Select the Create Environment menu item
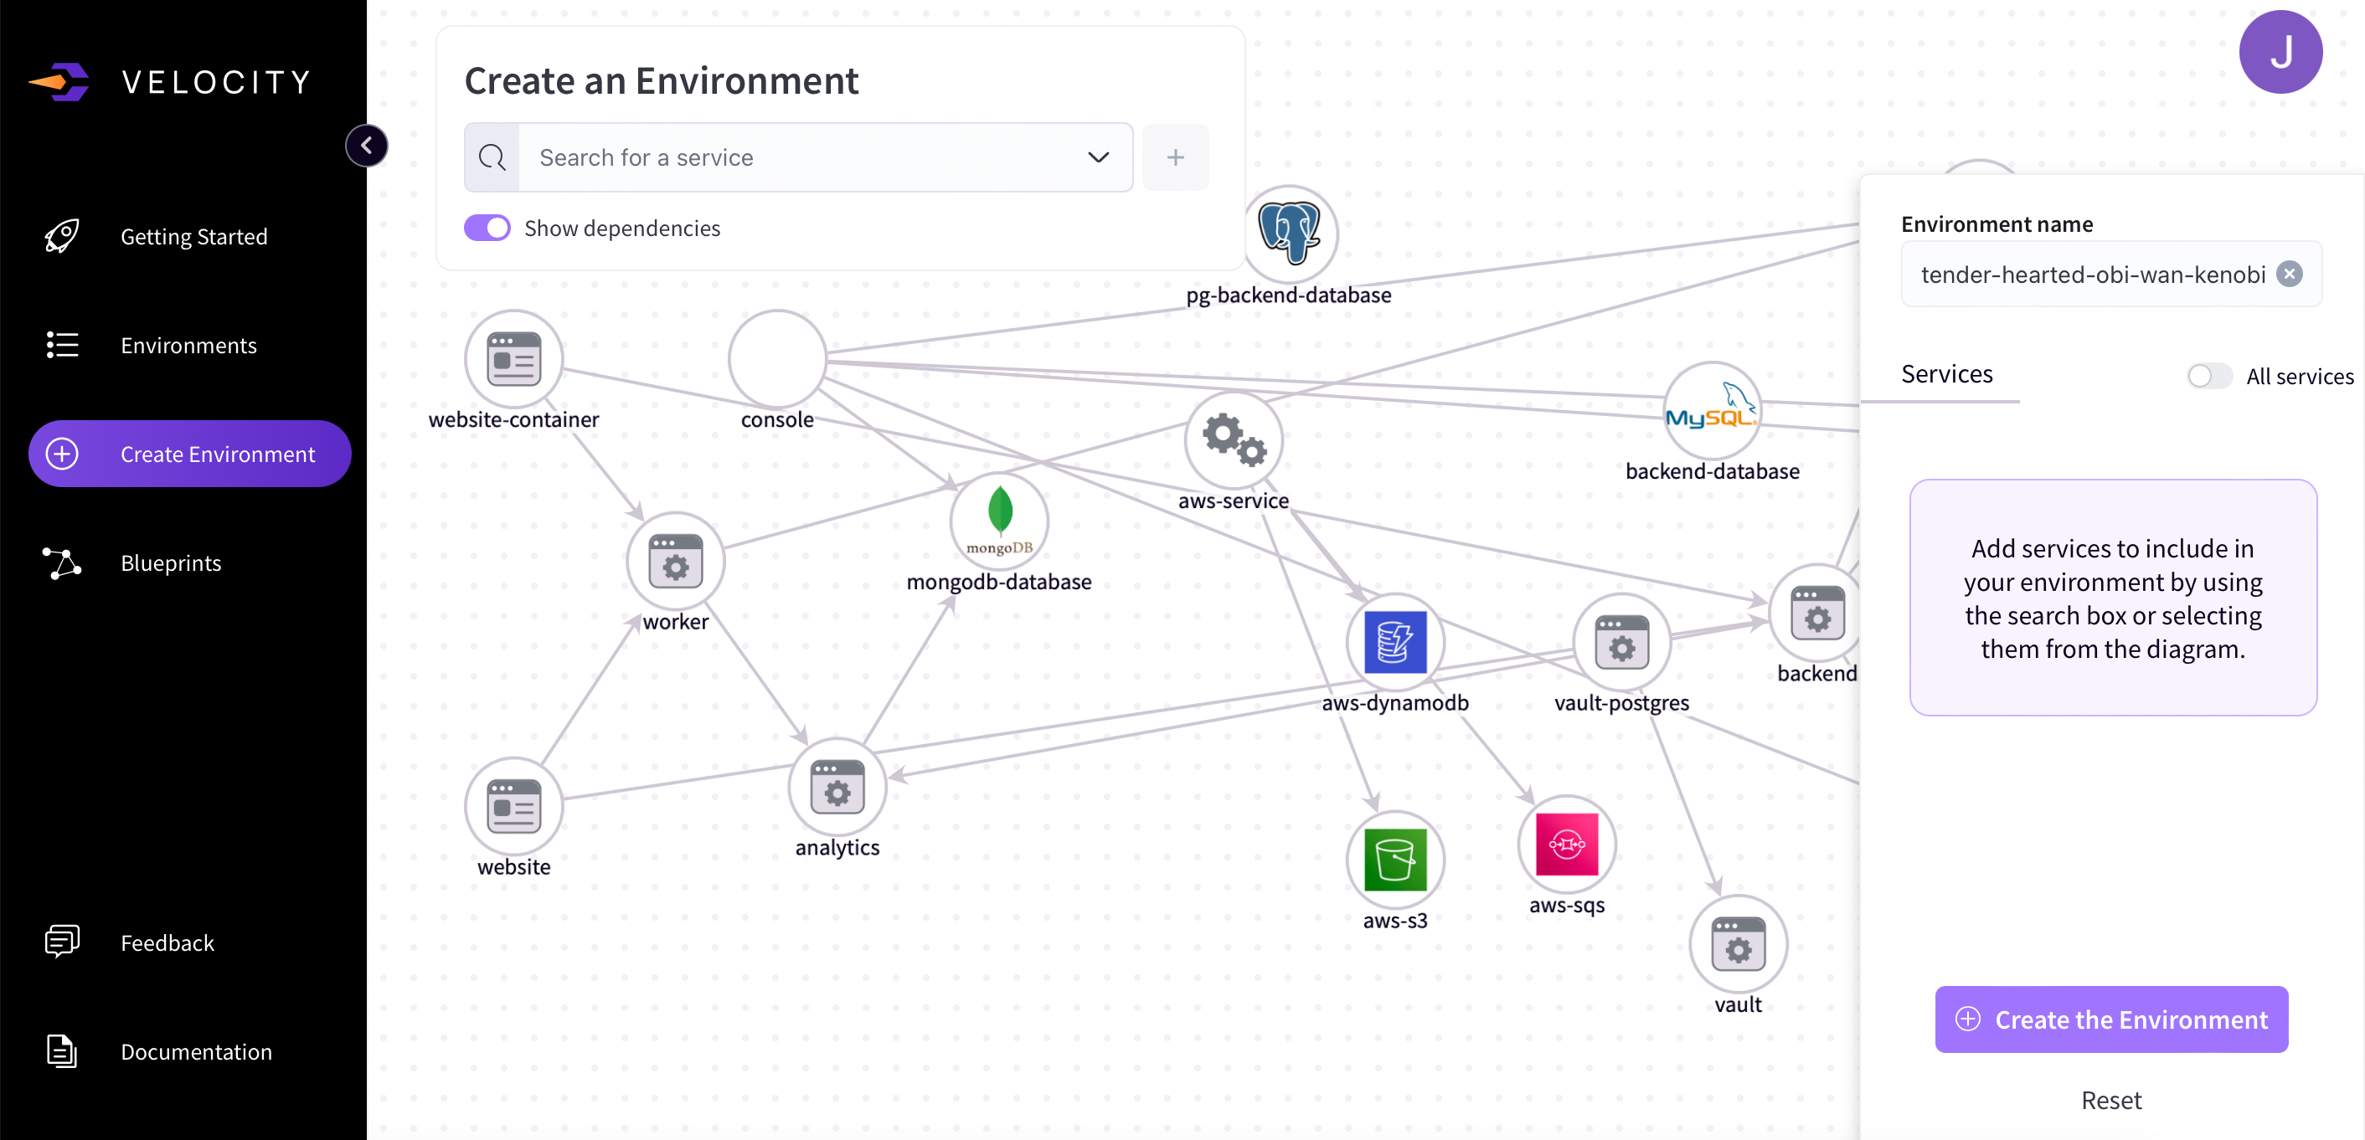The width and height of the screenshot is (2365, 1140). pos(190,454)
